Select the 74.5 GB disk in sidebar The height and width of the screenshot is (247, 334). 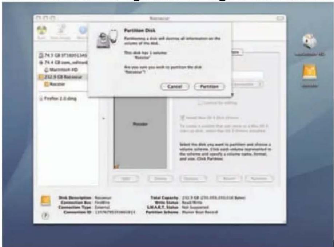point(63,56)
